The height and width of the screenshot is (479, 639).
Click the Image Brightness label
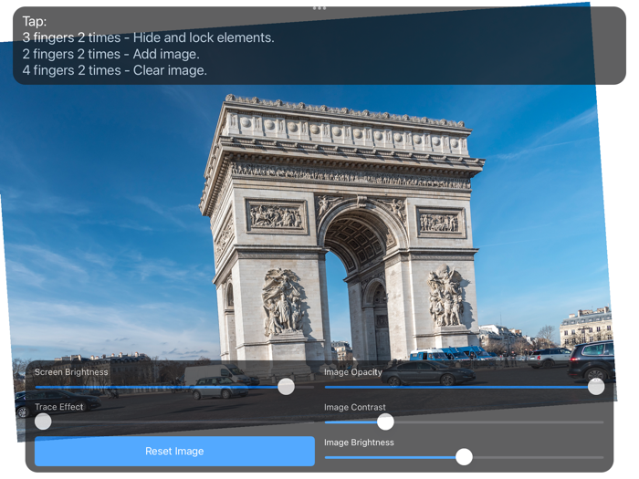(x=359, y=443)
